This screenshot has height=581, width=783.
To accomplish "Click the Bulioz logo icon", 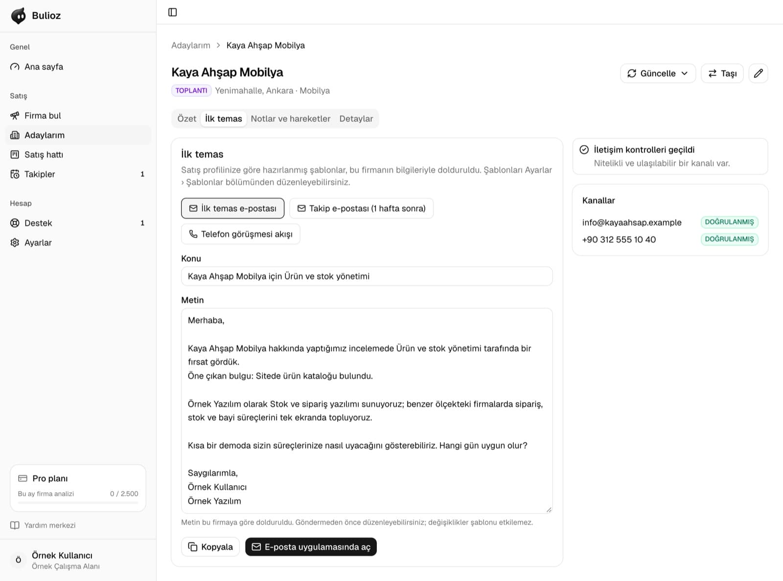I will pyautogui.click(x=19, y=16).
